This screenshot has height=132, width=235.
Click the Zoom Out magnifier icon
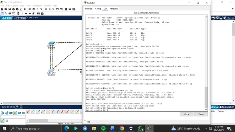coord(54,9)
